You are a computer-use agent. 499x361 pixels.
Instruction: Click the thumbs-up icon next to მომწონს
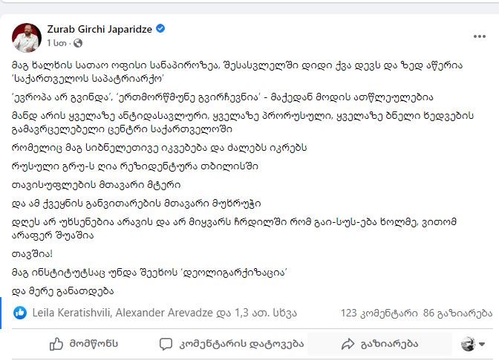click(x=56, y=344)
